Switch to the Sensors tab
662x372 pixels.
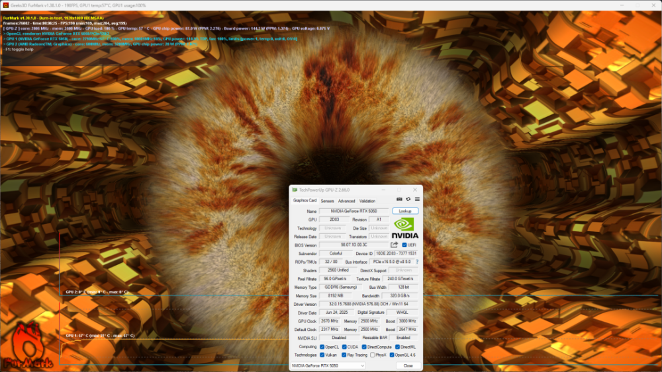tap(327, 201)
